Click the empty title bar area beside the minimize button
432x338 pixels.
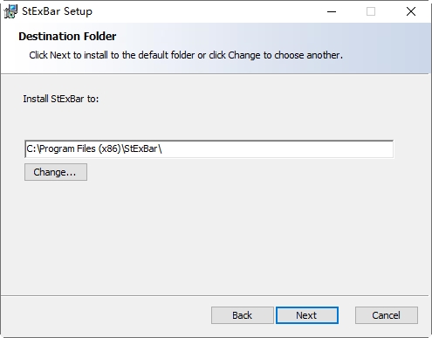click(203, 11)
